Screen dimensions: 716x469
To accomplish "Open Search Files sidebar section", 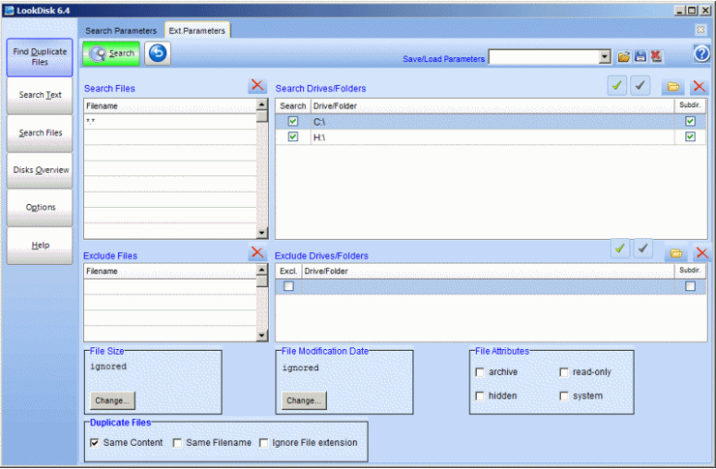I will (40, 133).
